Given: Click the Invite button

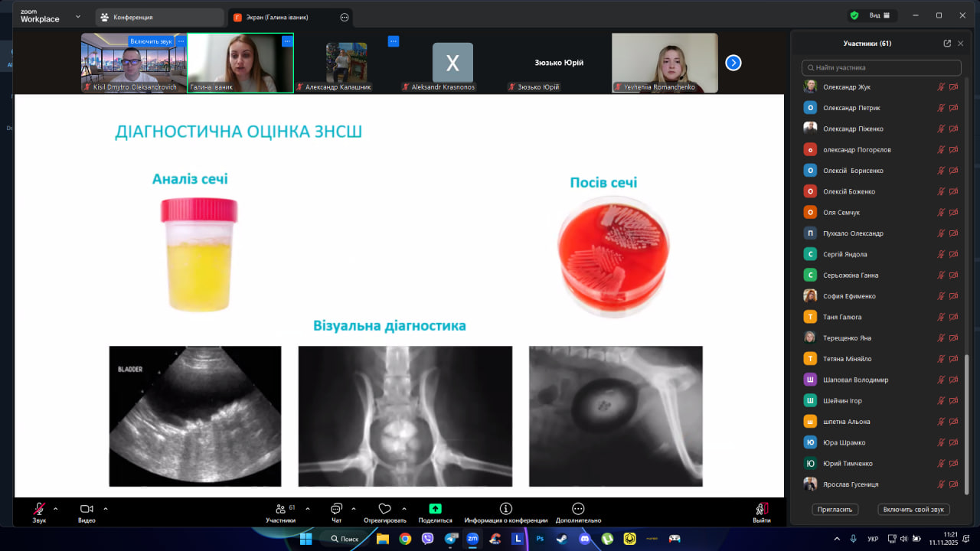Looking at the screenshot, I should click(x=835, y=509).
